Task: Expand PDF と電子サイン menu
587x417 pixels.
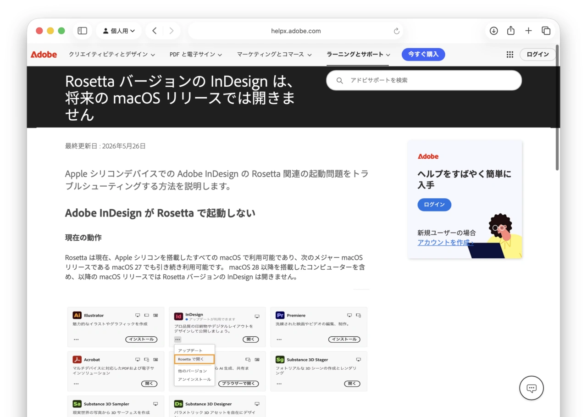Action: 196,54
